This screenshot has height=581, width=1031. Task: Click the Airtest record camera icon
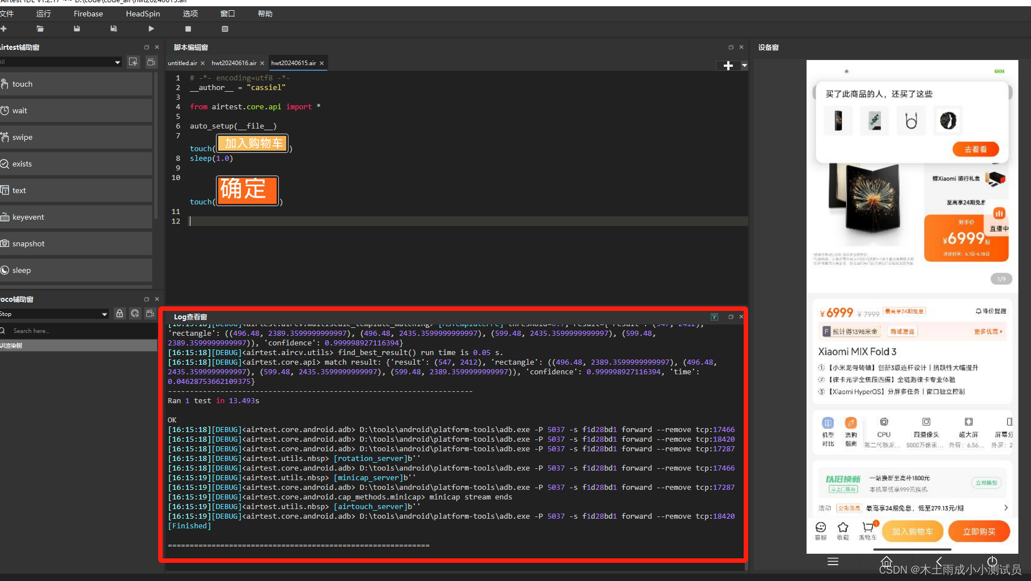151,62
